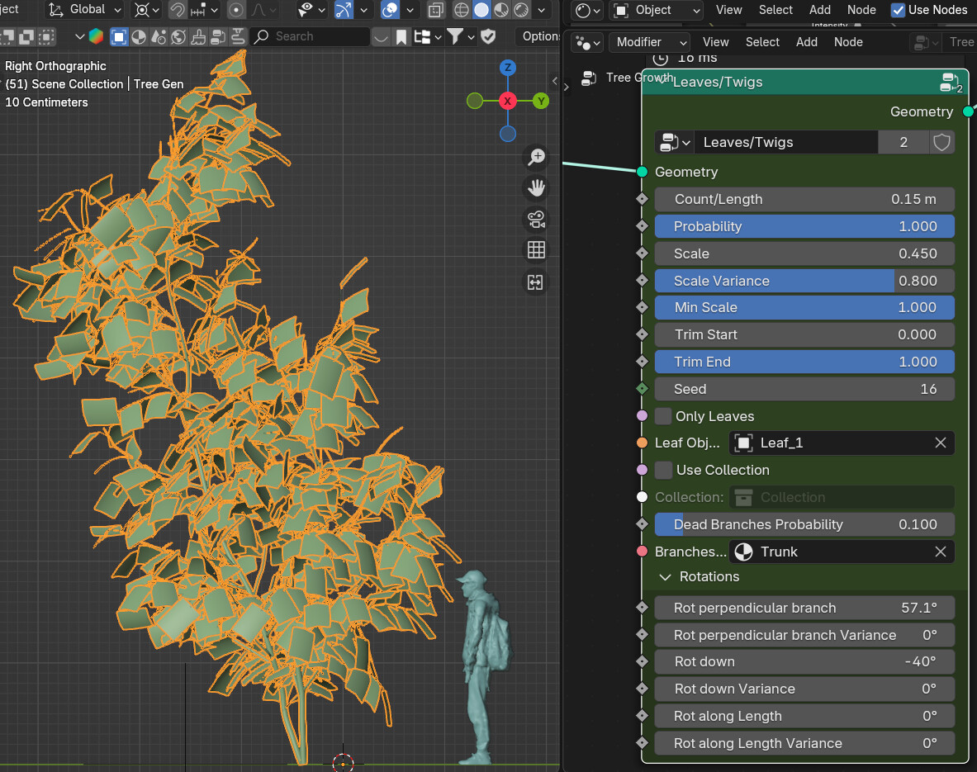Image resolution: width=977 pixels, height=772 pixels.
Task: Toggle X-ray display mode
Action: [435, 9]
